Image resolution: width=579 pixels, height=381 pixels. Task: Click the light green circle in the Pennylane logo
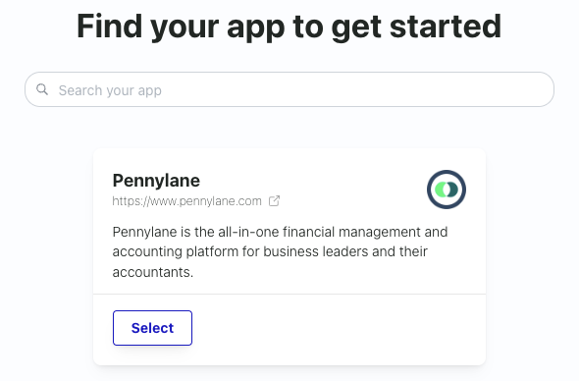point(441,190)
